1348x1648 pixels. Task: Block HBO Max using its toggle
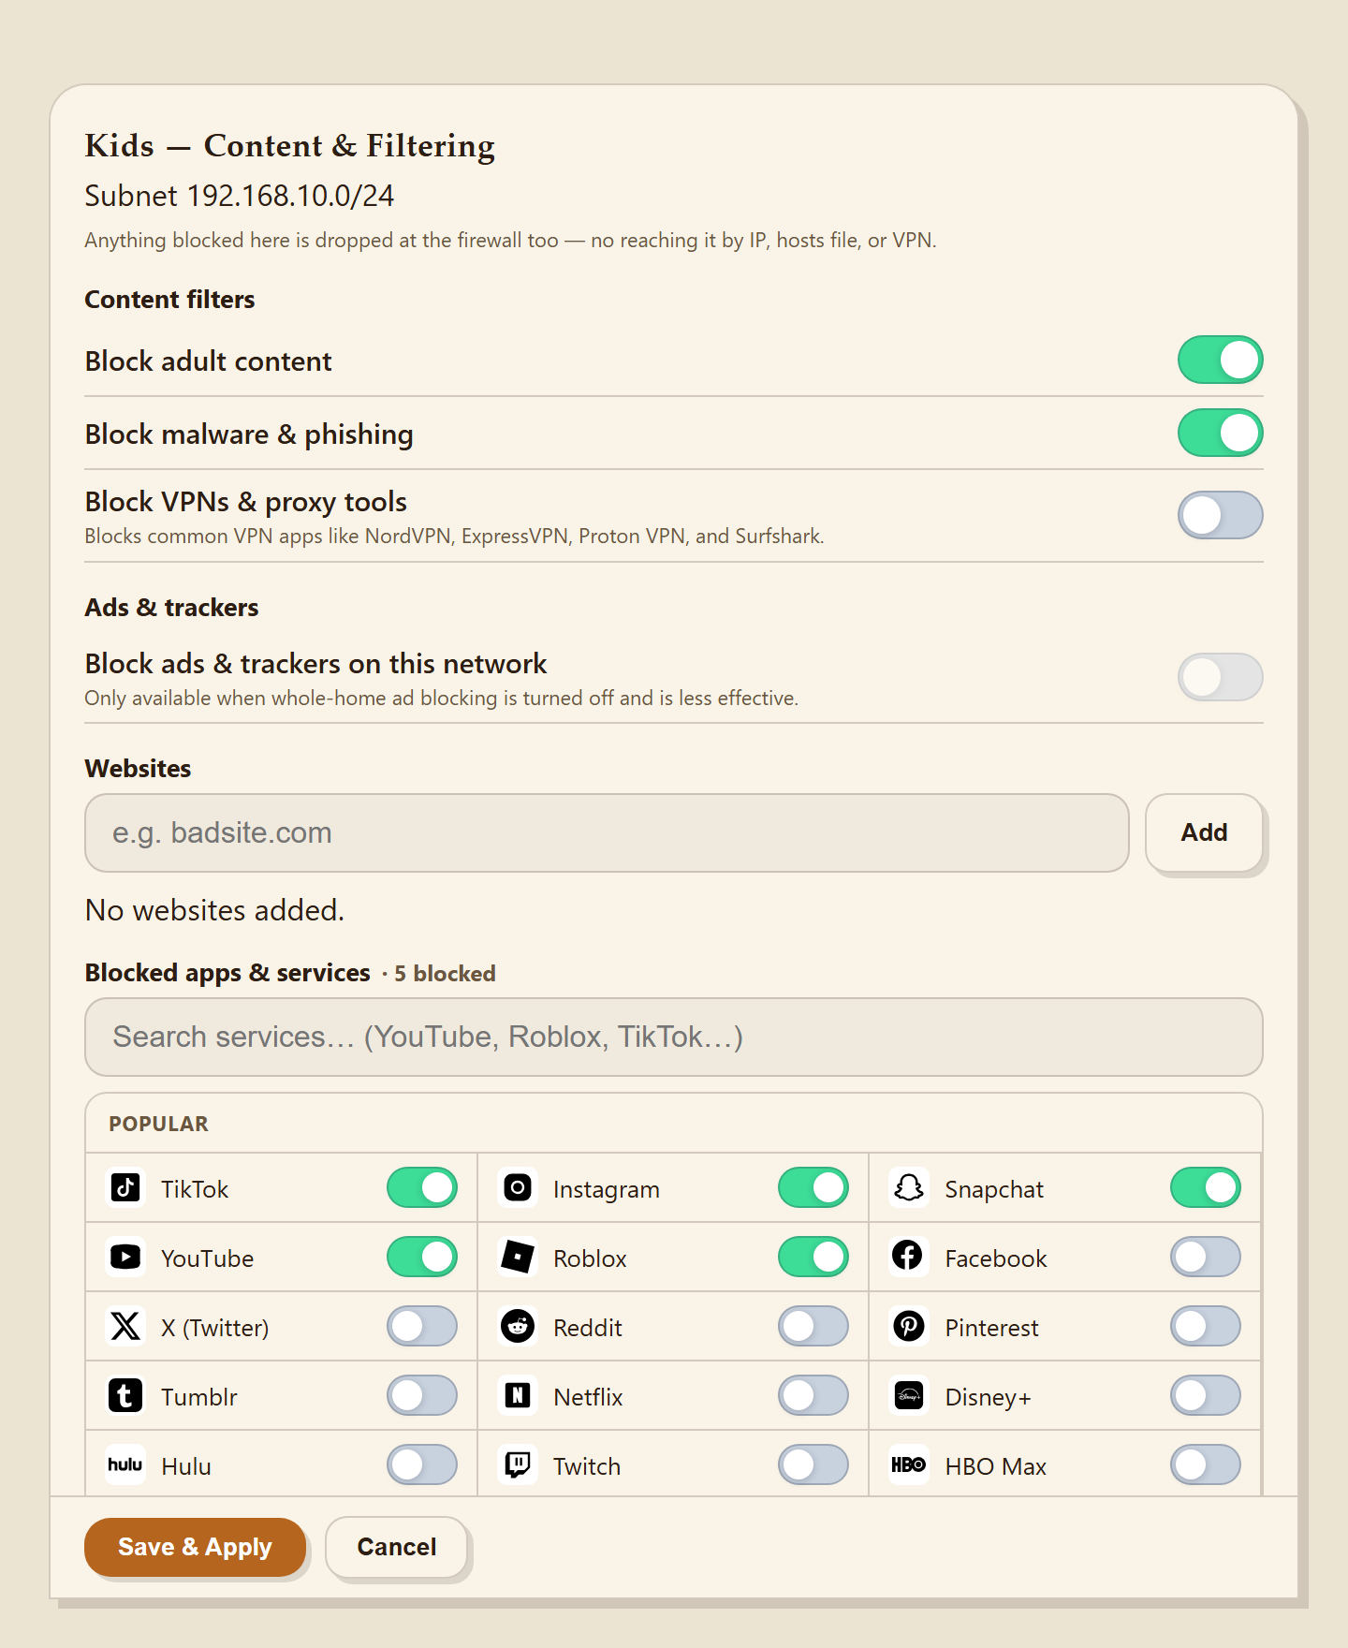point(1206,1464)
